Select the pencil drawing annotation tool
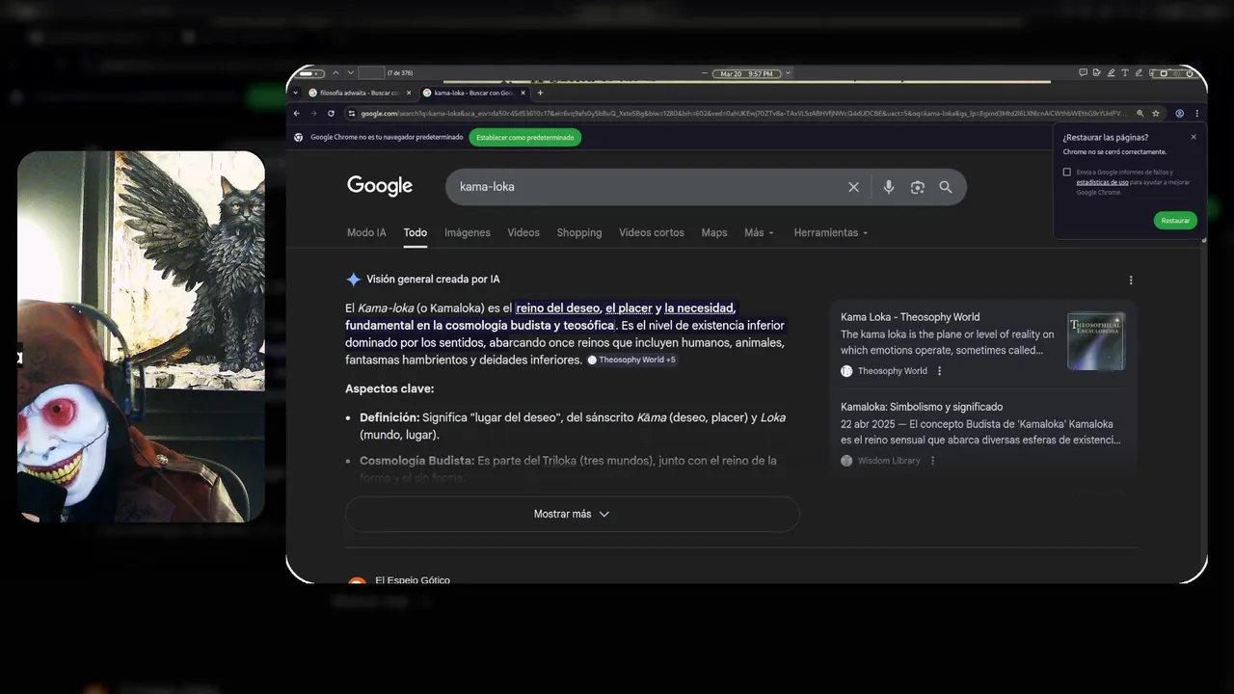 point(1139,72)
